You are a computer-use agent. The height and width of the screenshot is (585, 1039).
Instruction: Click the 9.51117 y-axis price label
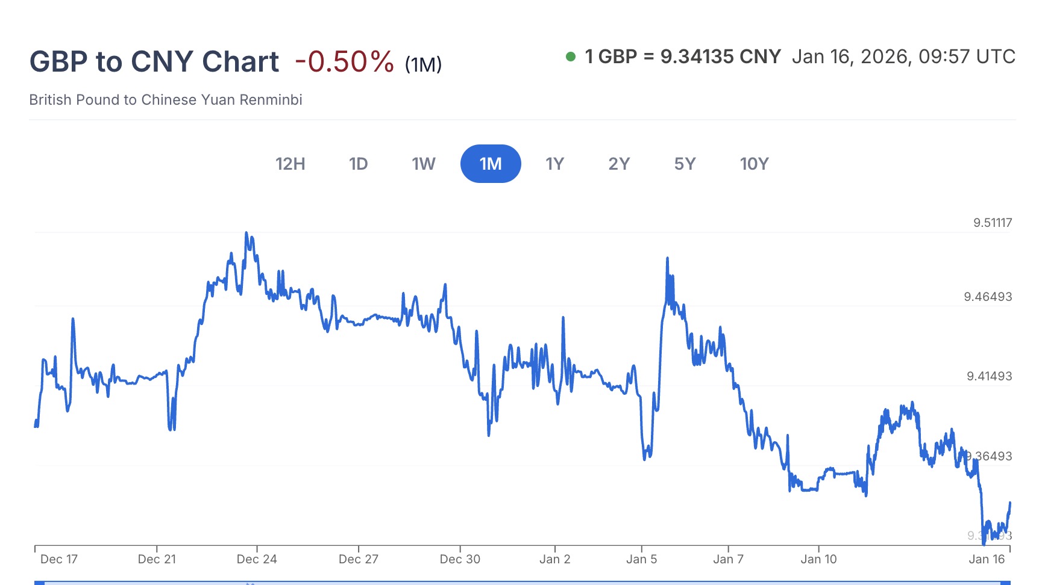[993, 223]
